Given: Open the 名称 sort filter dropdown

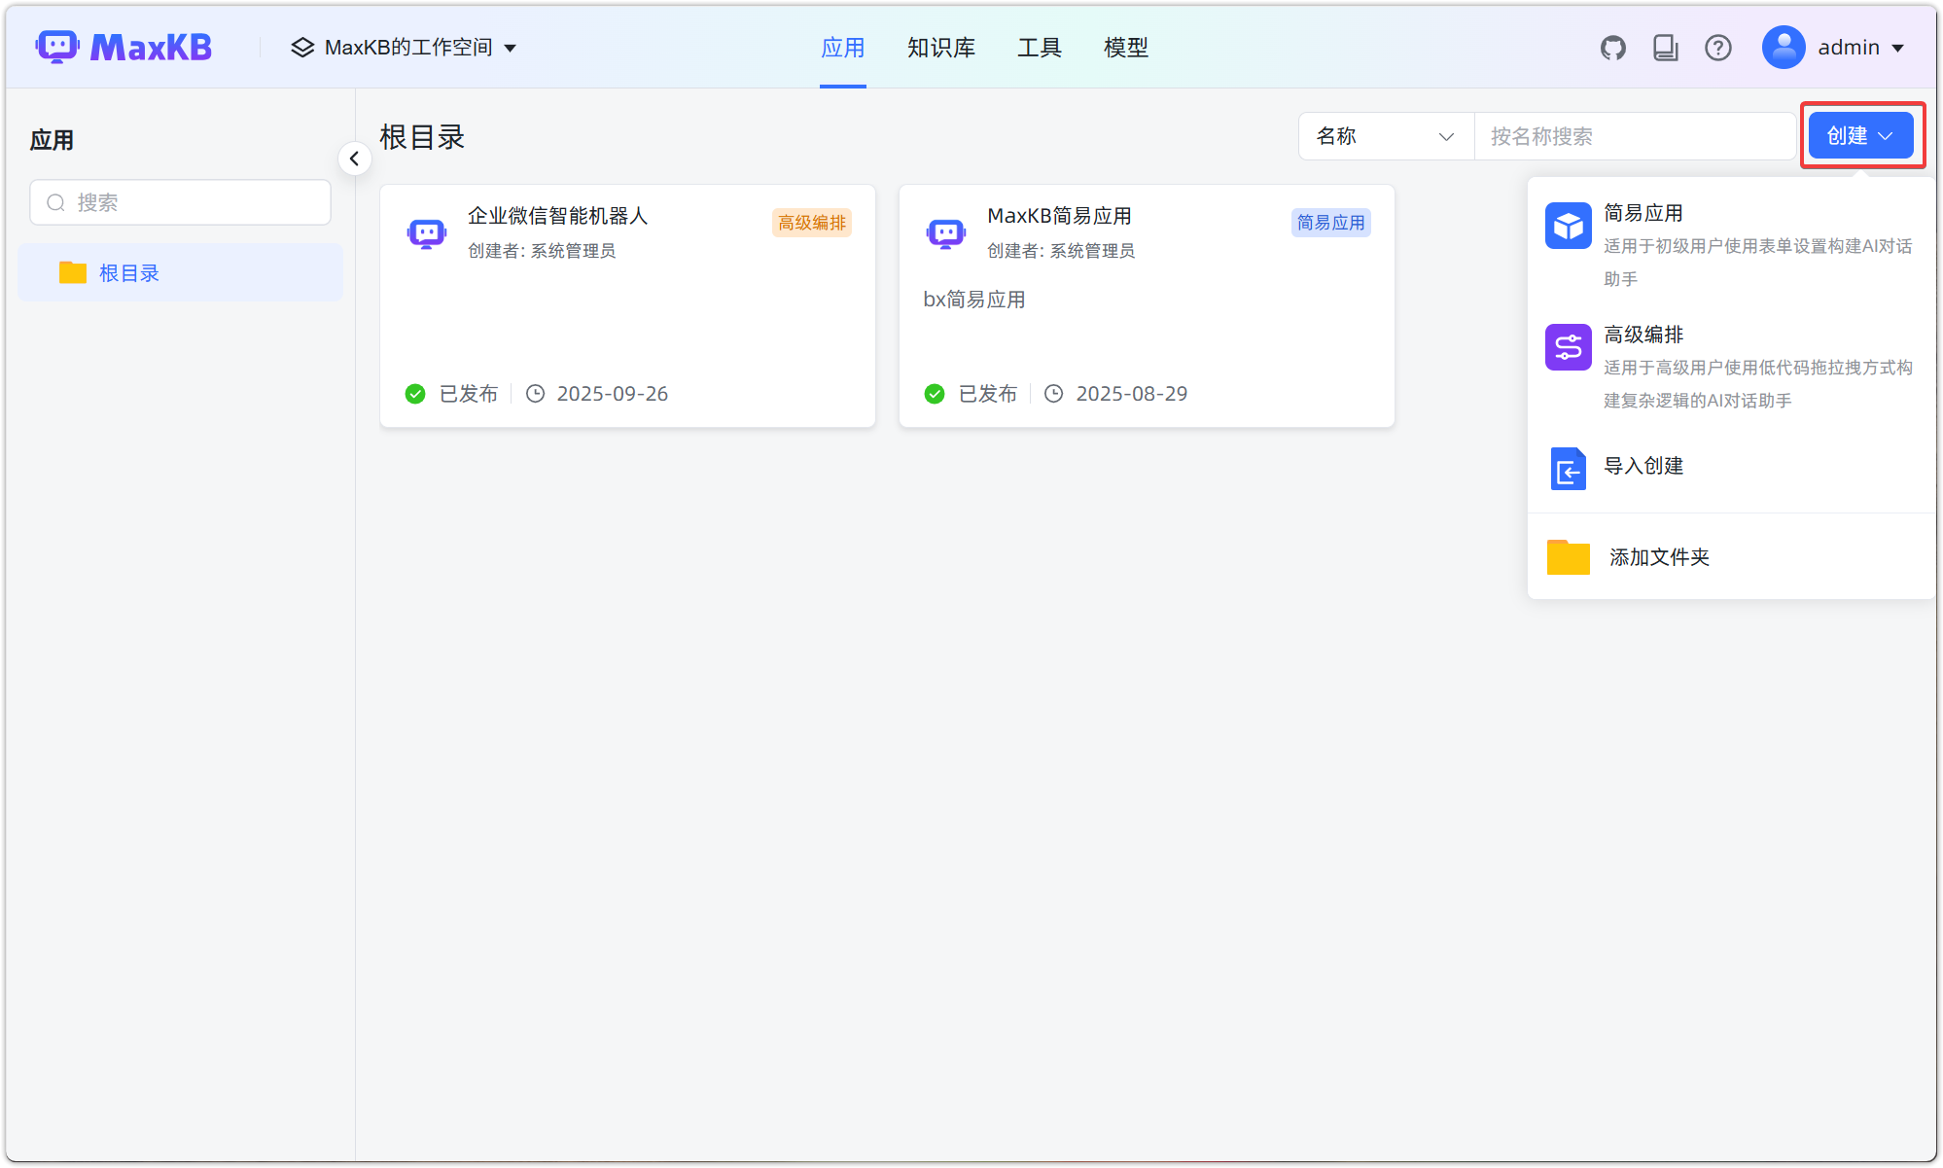Looking at the screenshot, I should click(x=1385, y=136).
